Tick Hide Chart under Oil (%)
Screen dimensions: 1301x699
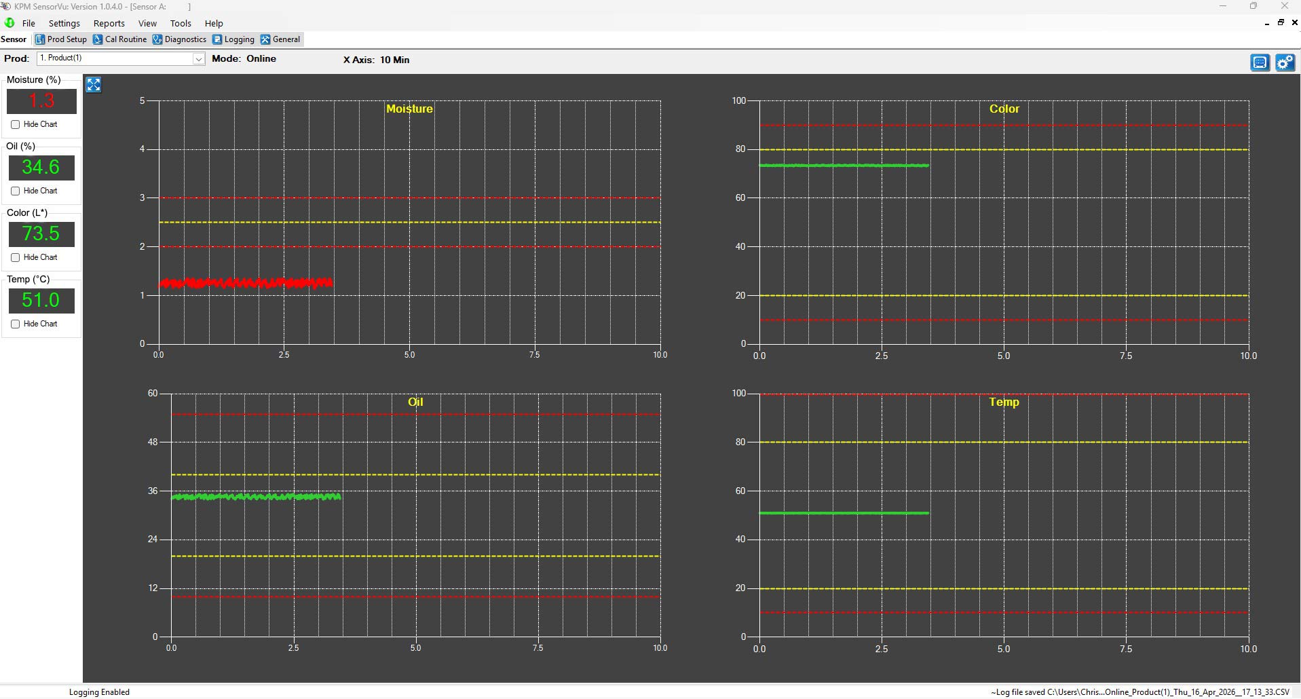click(15, 191)
